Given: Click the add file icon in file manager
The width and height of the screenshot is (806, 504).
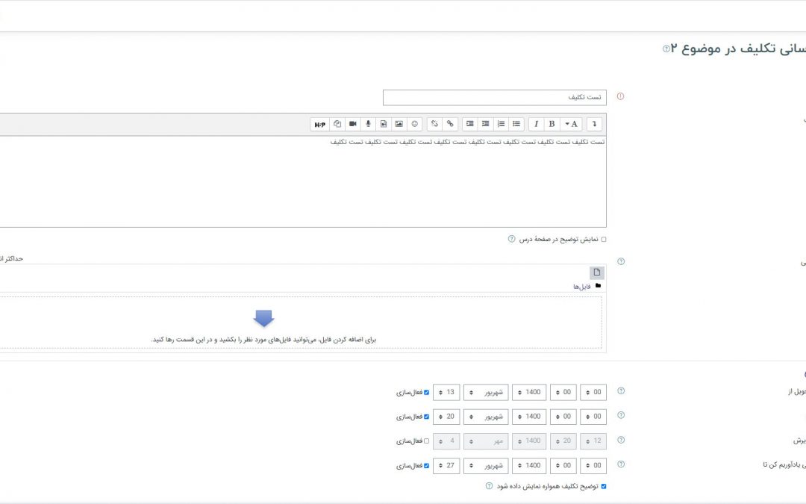Looking at the screenshot, I should click(596, 273).
